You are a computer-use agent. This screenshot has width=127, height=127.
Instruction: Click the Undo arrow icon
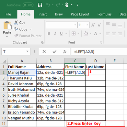point(48,5)
